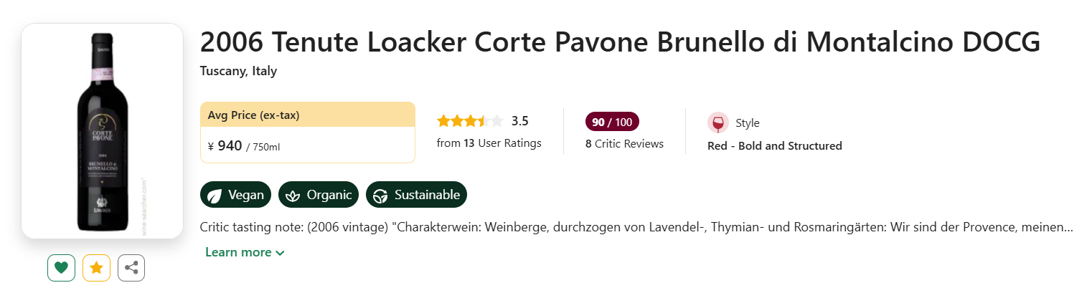Click the star rating bar
The width and height of the screenshot is (1092, 303).
pos(470,121)
